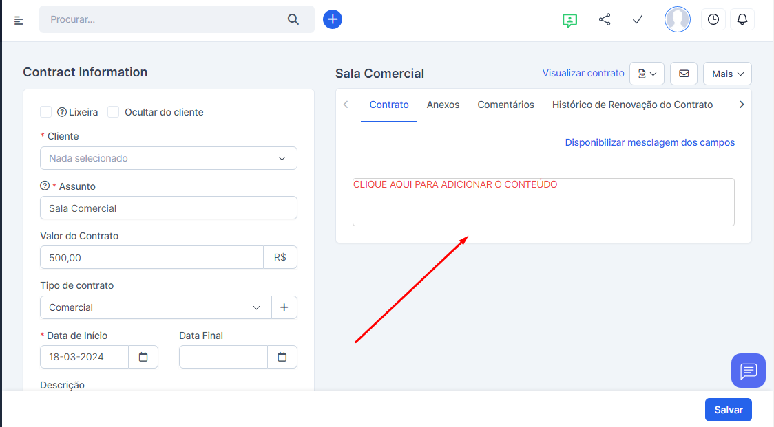Open the PDF export dropdown
The image size is (774, 427).
pos(647,74)
